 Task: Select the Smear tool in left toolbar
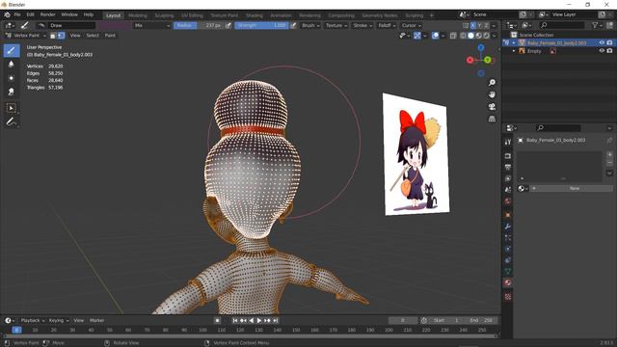tap(12, 92)
